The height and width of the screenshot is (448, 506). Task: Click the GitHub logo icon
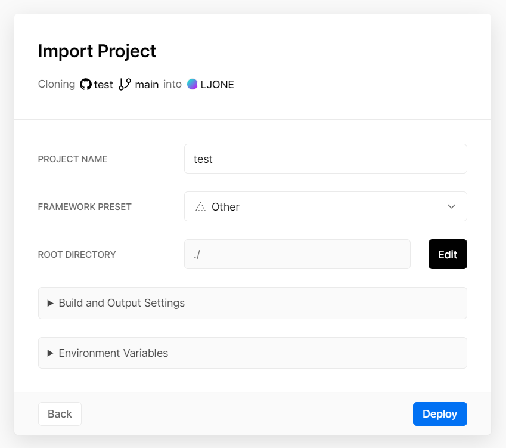(86, 84)
